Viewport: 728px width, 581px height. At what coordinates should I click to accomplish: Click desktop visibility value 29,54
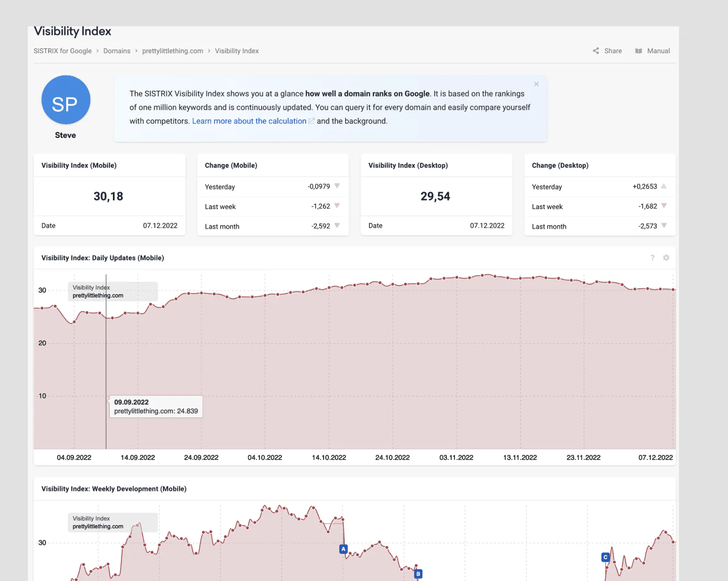point(435,197)
